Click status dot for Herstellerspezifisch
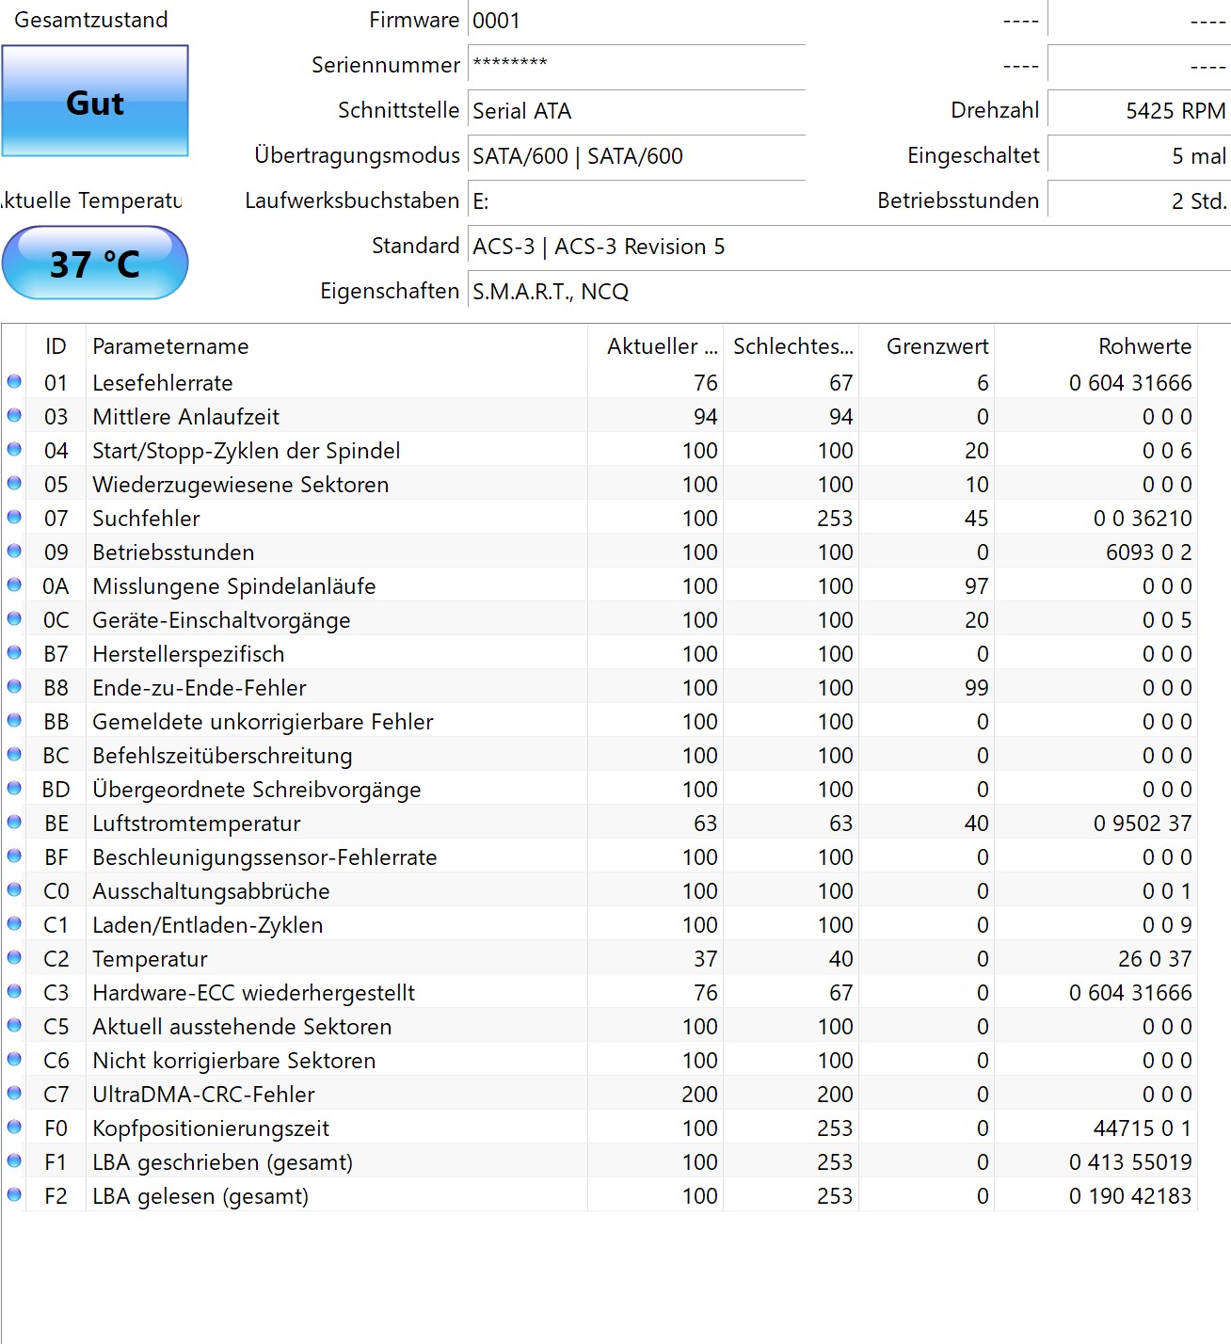Image resolution: width=1231 pixels, height=1344 pixels. tap(14, 652)
